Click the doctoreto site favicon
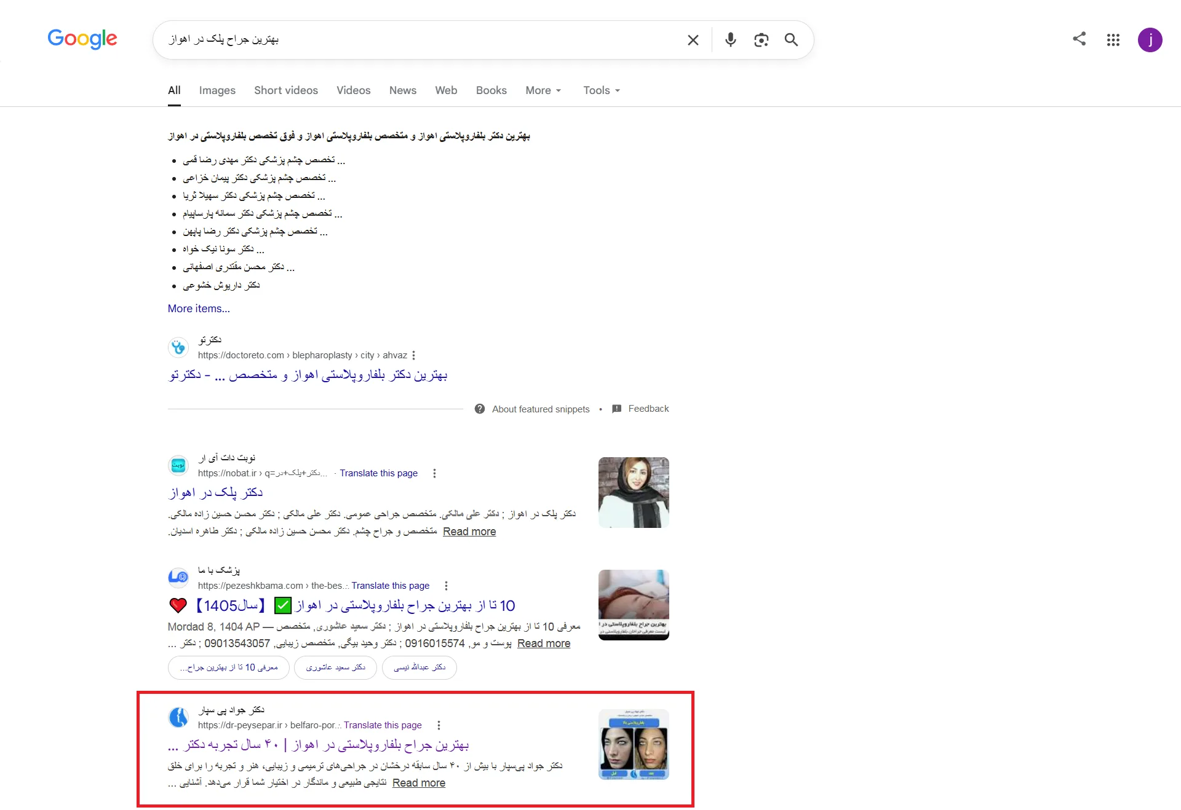Screen dimensions: 1181x810 [178, 347]
